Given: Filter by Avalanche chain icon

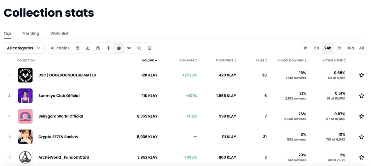Looking at the screenshot, I should tap(88, 48).
